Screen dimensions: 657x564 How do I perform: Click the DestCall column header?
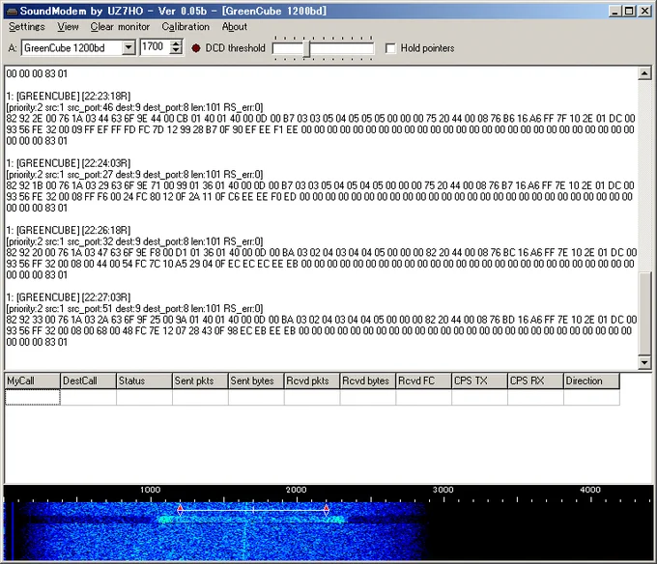(x=88, y=381)
